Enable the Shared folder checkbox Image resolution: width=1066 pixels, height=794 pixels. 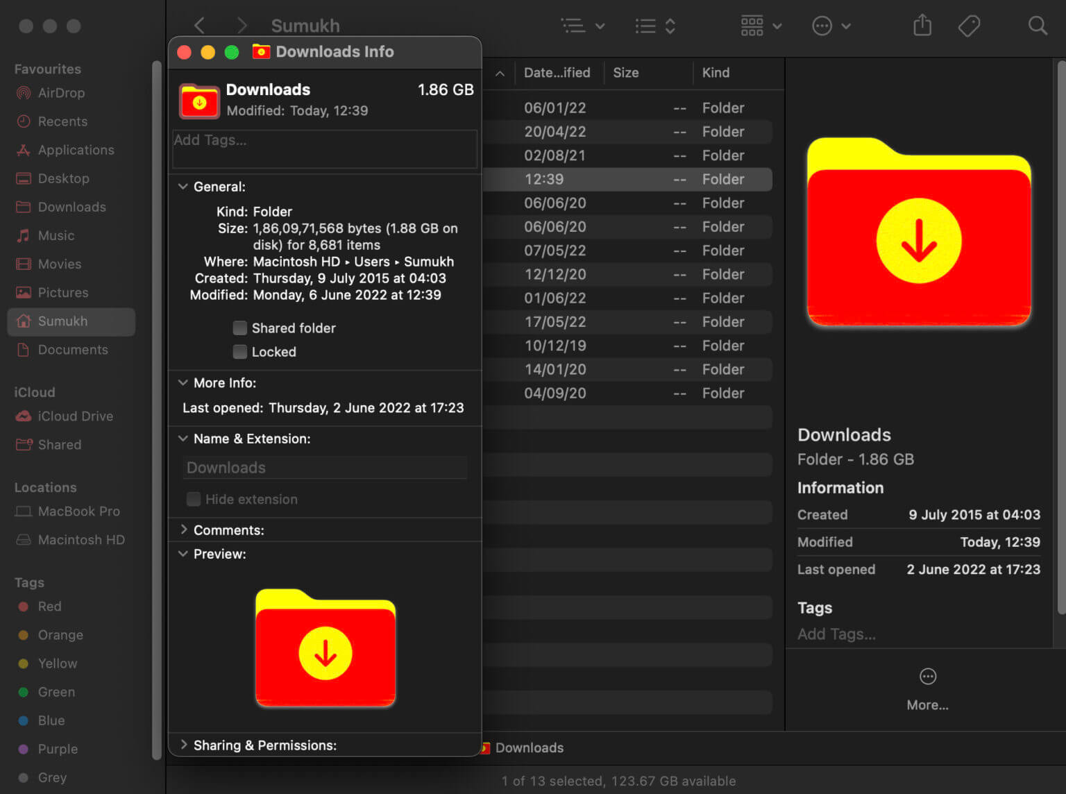tap(240, 328)
